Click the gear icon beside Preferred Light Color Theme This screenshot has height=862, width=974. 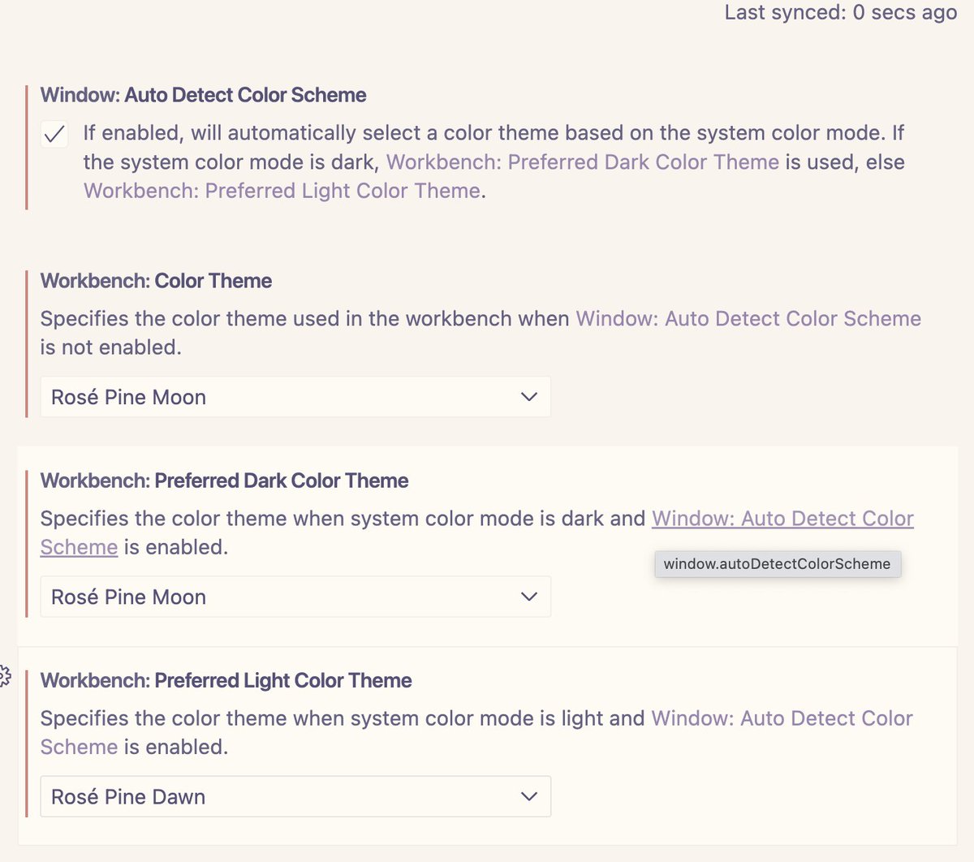[4, 675]
